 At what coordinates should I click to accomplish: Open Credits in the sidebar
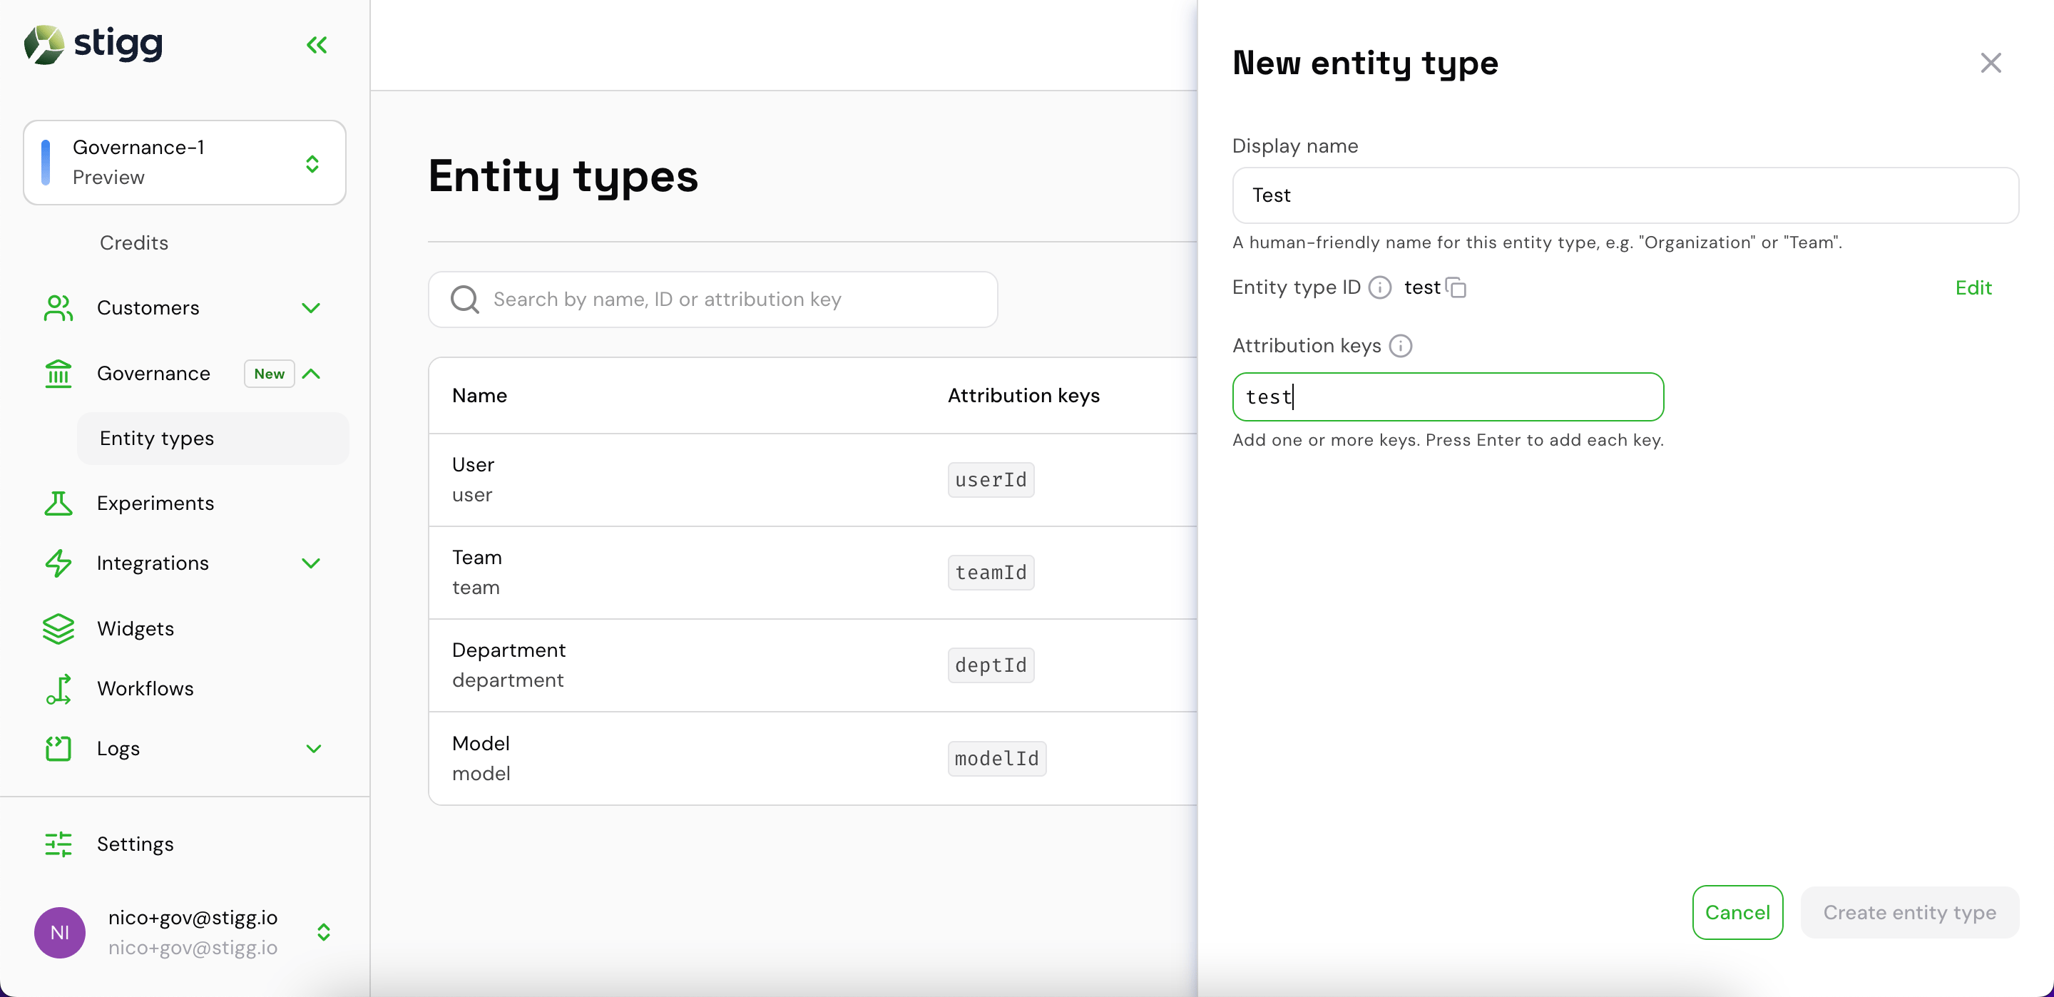(134, 242)
